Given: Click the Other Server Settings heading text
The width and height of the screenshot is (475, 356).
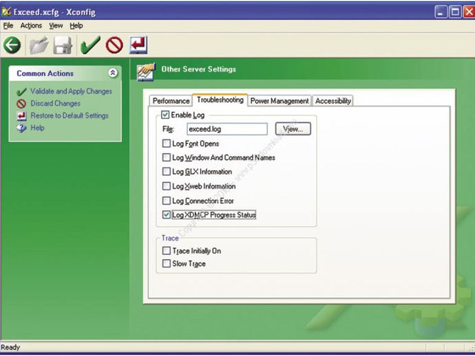Looking at the screenshot, I should point(198,69).
